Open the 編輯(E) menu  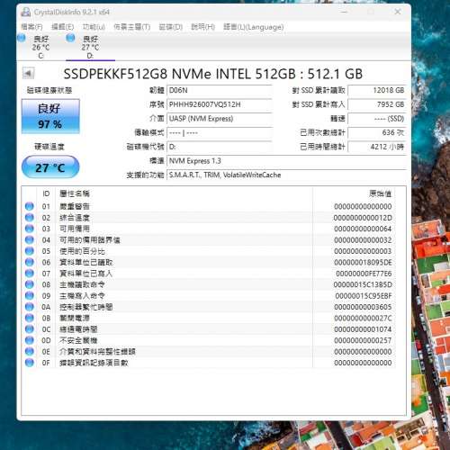62,27
